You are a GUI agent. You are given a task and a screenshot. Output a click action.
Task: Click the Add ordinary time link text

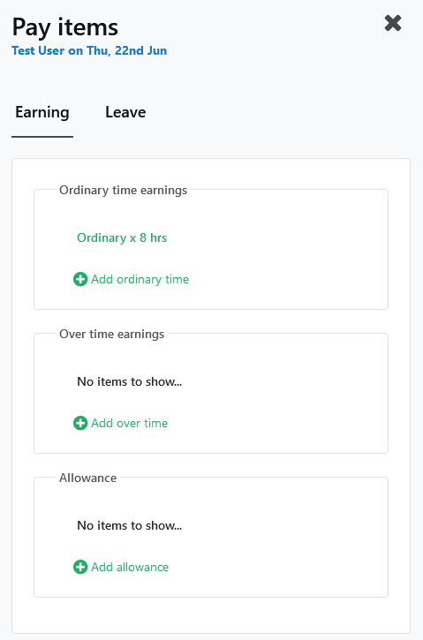pyautogui.click(x=140, y=279)
